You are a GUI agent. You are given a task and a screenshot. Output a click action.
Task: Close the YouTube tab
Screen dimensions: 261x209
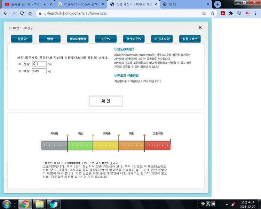51,5
